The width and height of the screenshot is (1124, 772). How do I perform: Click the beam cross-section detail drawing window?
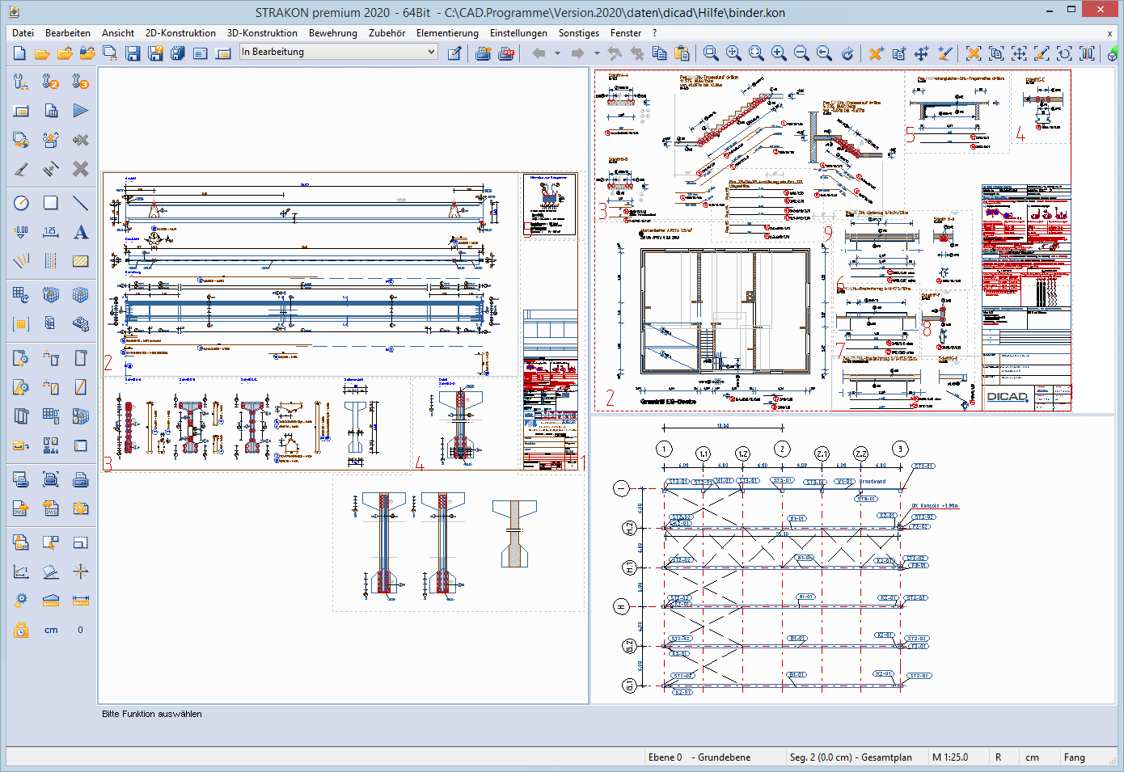pos(458,543)
